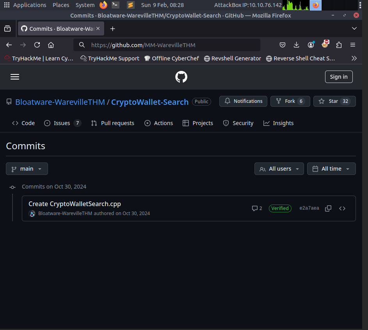Open the All users filter dropdown
The image size is (368, 330).
(279, 169)
